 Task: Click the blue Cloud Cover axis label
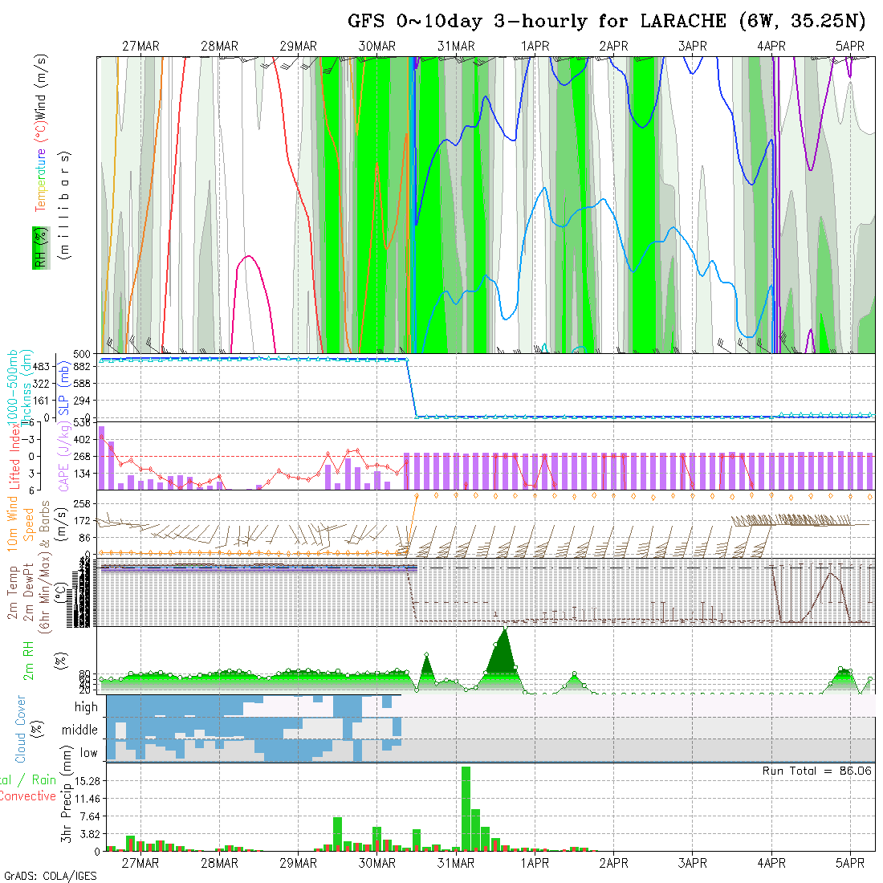tap(21, 729)
